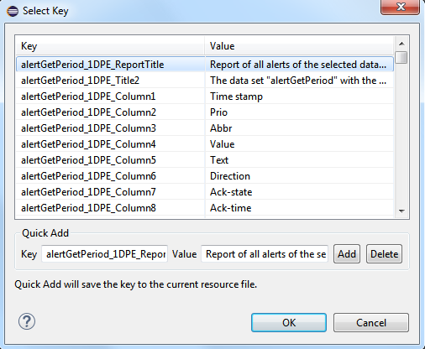
Task: Select the alertGetPeriod_1DPE_ReportTitle row
Action: [205, 65]
